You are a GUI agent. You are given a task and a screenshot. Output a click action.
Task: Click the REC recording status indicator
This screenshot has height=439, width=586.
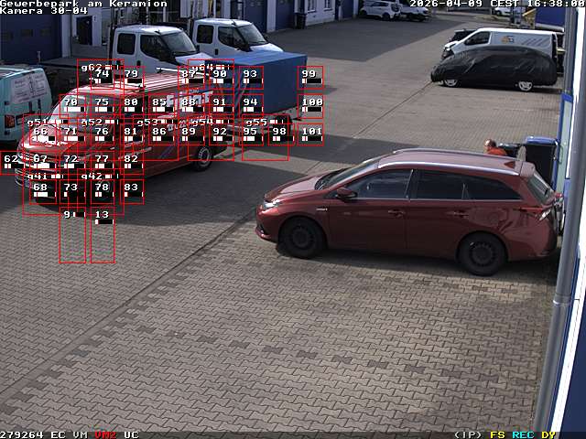(x=523, y=434)
